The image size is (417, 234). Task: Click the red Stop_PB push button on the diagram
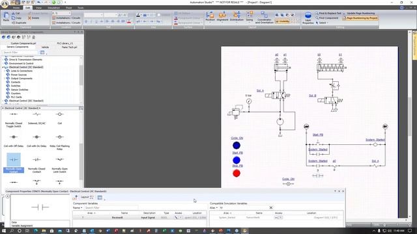tap(237, 174)
